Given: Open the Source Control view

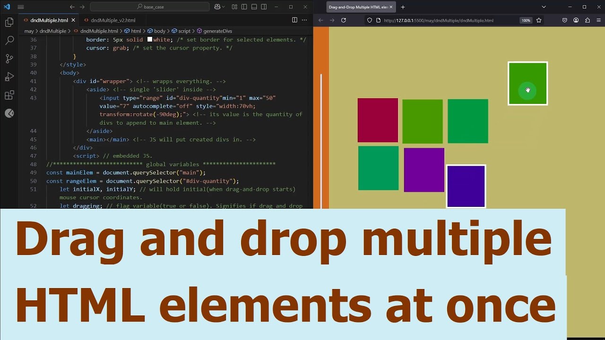Looking at the screenshot, I should tap(9, 59).
